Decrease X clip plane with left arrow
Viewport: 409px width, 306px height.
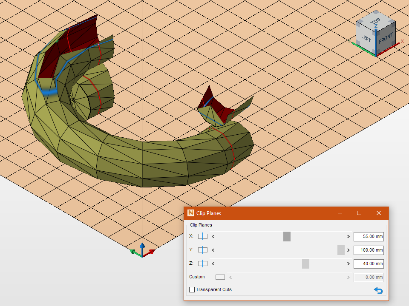pos(213,237)
